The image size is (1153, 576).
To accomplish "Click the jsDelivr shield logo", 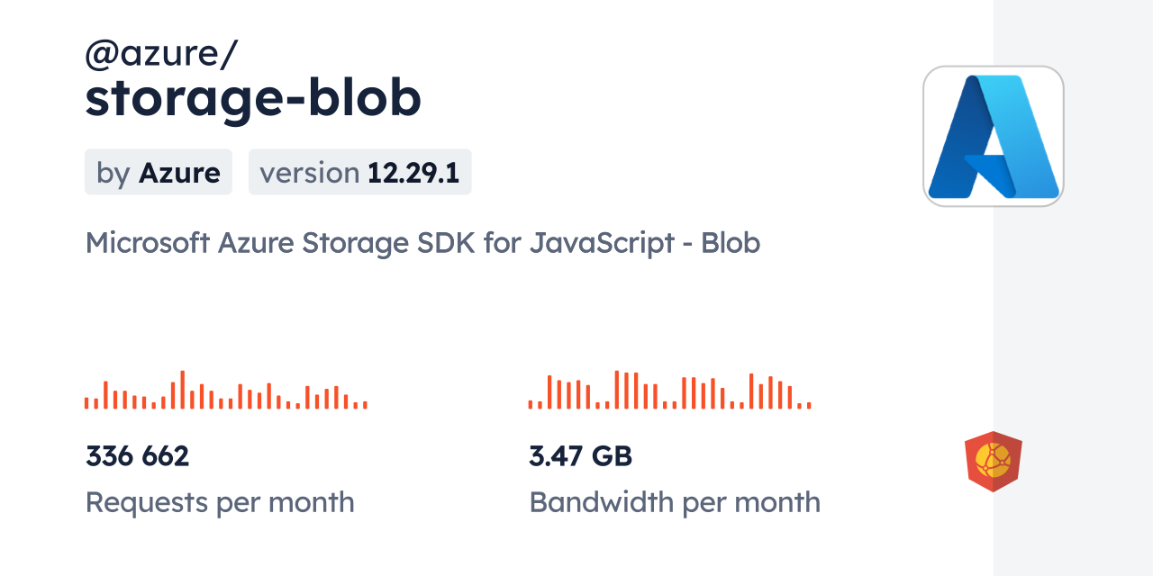I will (x=993, y=461).
